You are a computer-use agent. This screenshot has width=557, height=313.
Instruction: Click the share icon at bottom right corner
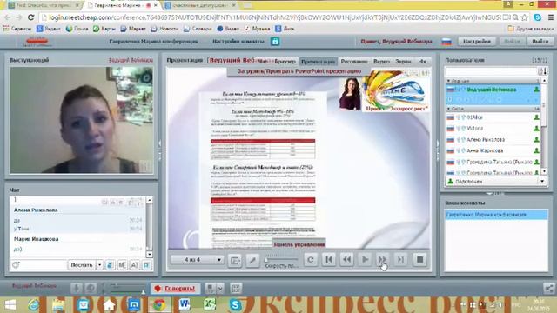point(549,288)
